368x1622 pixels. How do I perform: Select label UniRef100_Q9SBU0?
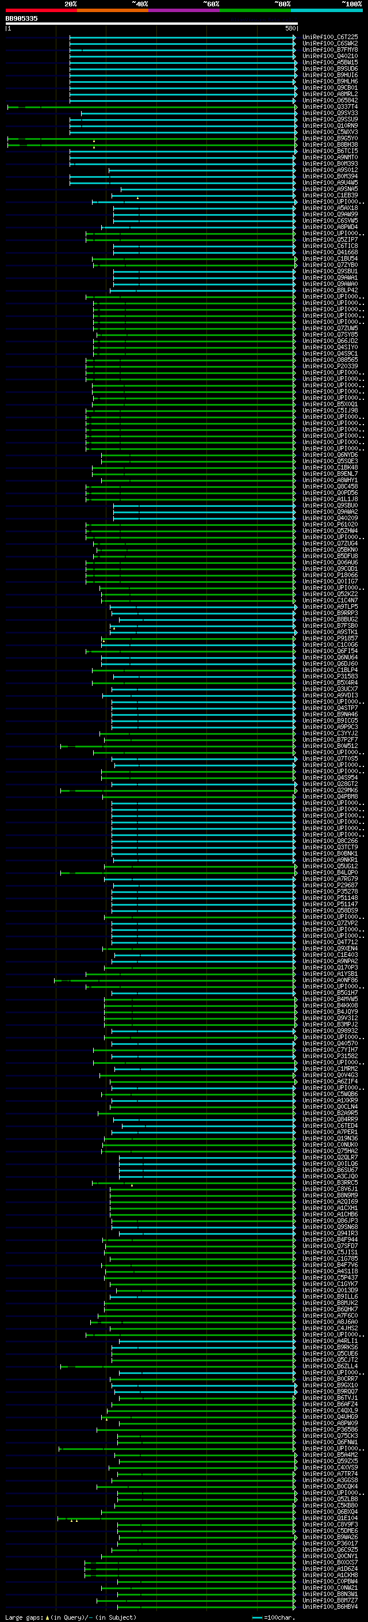pyautogui.click(x=329, y=506)
